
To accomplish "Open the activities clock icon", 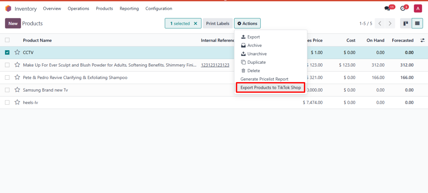I will (403, 8).
